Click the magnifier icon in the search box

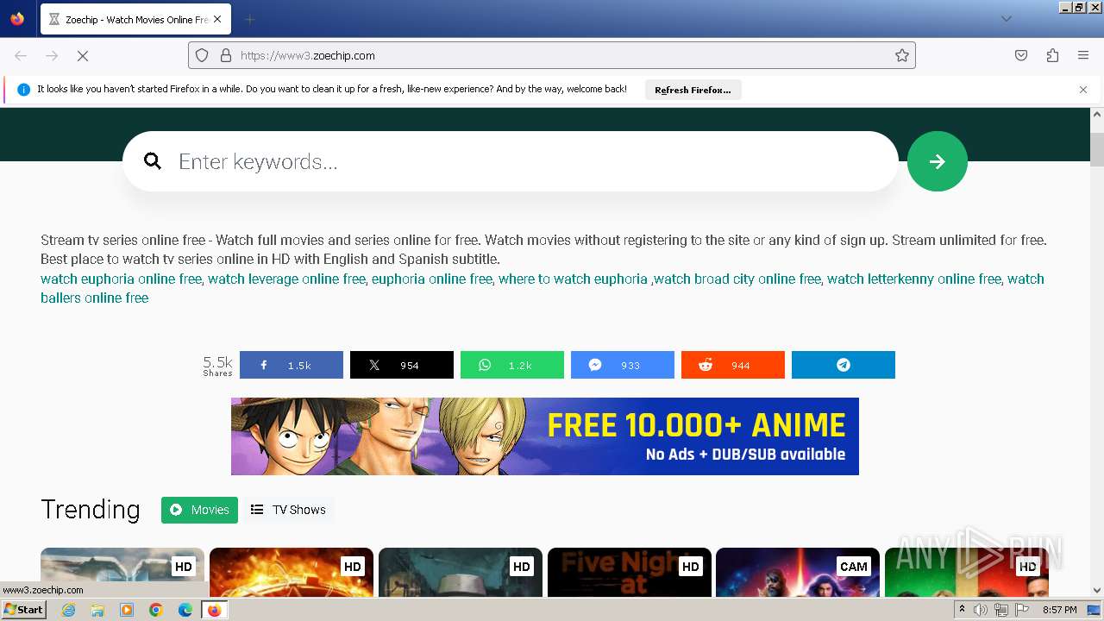(x=153, y=161)
